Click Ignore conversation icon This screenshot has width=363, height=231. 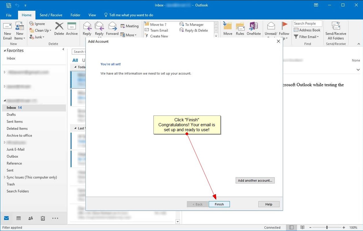37,24
